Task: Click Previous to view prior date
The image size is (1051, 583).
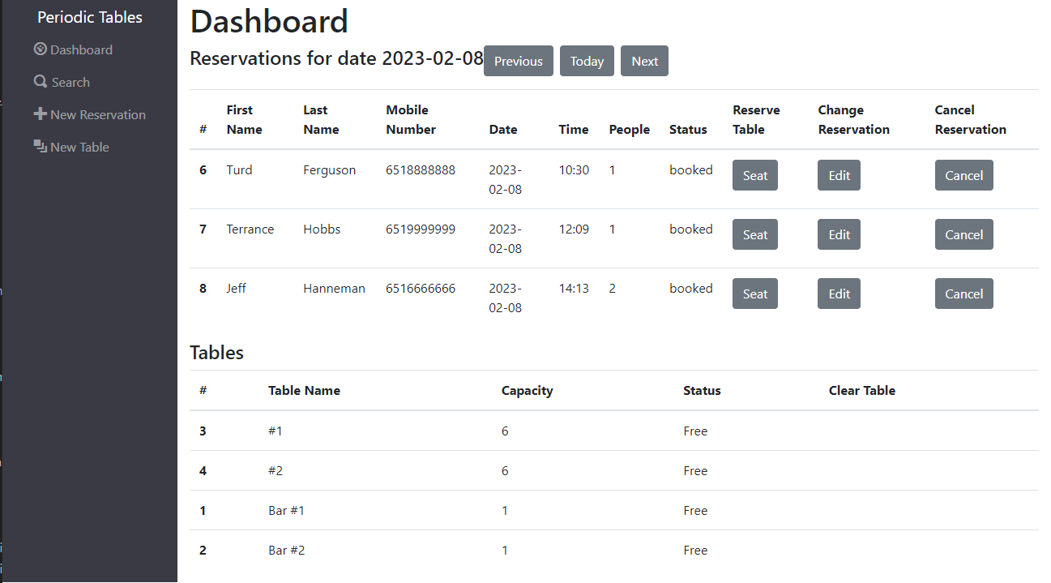Action: tap(518, 61)
